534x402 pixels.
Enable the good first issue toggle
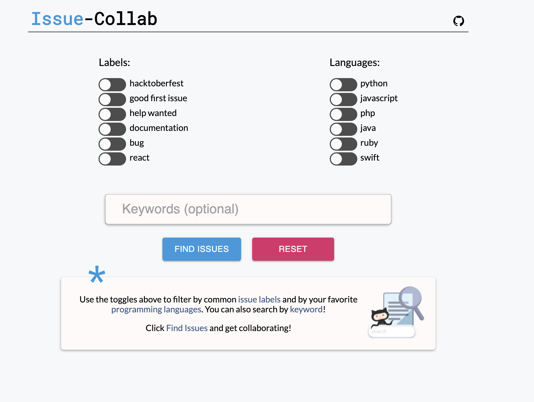click(112, 99)
